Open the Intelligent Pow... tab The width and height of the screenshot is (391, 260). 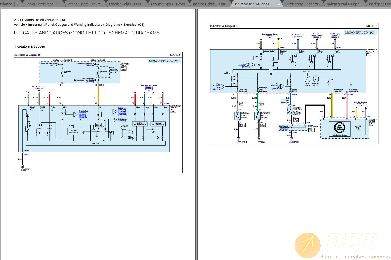(x=380, y=4)
